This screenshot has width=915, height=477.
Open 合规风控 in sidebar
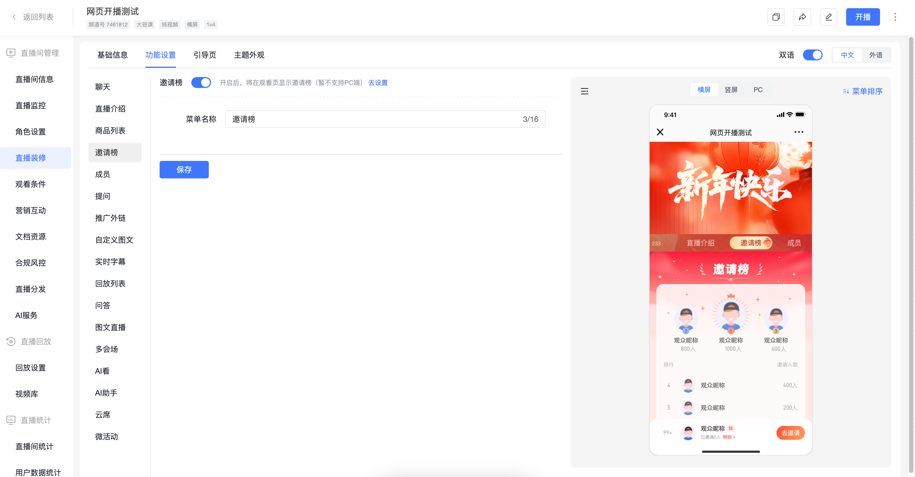(x=31, y=263)
